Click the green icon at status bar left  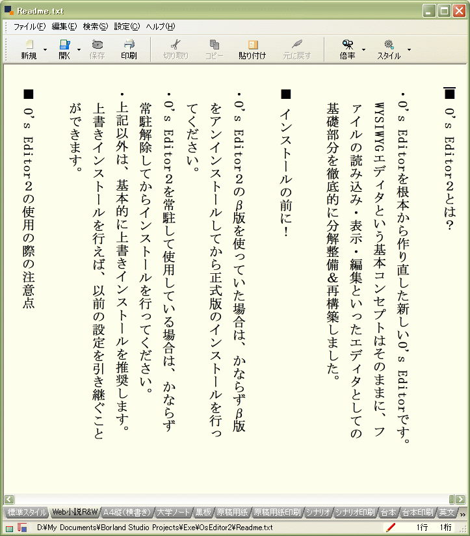pyautogui.click(x=10, y=528)
